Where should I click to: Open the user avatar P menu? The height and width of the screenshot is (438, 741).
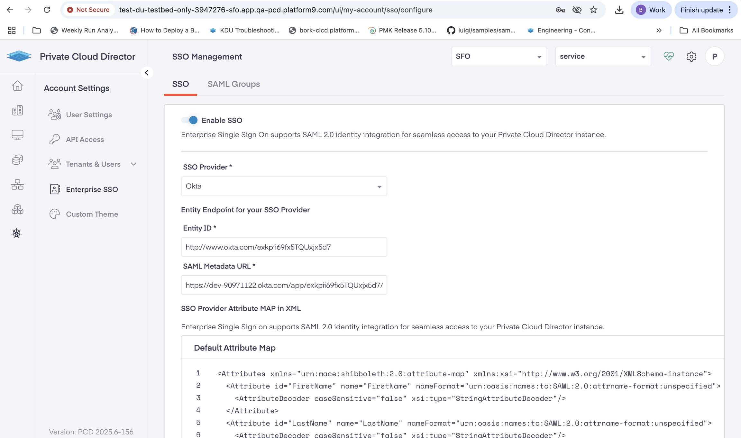tap(714, 57)
